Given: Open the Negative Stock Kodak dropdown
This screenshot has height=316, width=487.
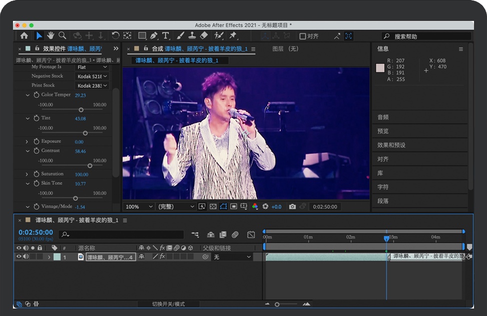Looking at the screenshot, I should click(x=92, y=76).
